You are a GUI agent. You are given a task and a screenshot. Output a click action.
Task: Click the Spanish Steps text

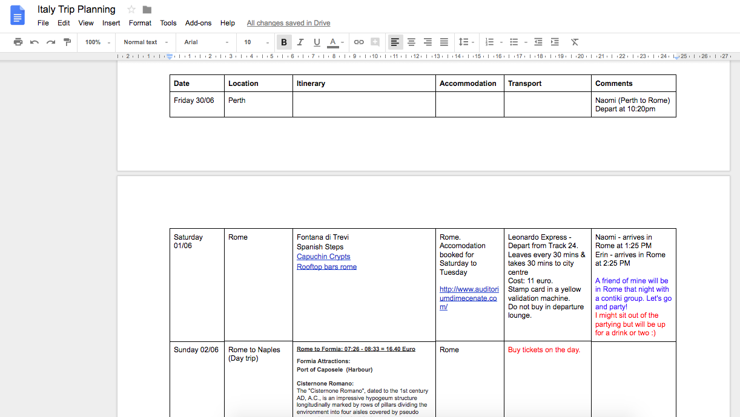pos(320,247)
